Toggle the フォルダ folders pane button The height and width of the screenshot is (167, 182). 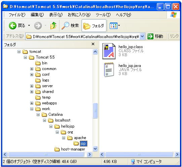click(94, 26)
